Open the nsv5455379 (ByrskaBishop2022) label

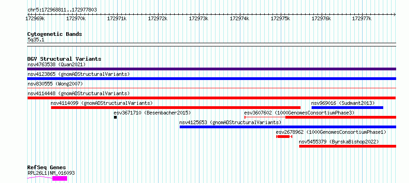click(x=339, y=142)
